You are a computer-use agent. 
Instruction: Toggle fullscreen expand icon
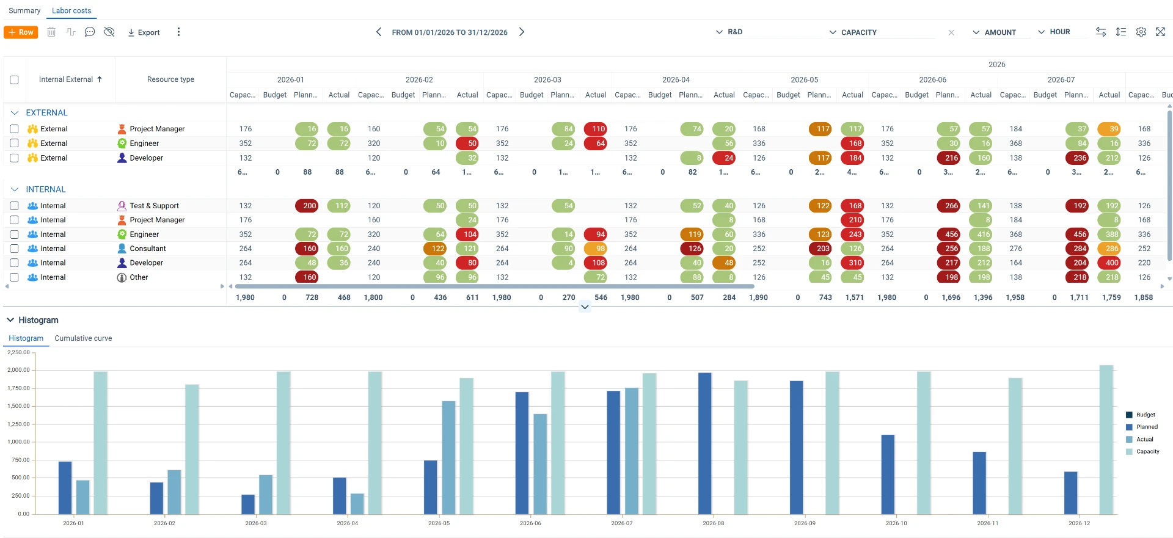1161,32
